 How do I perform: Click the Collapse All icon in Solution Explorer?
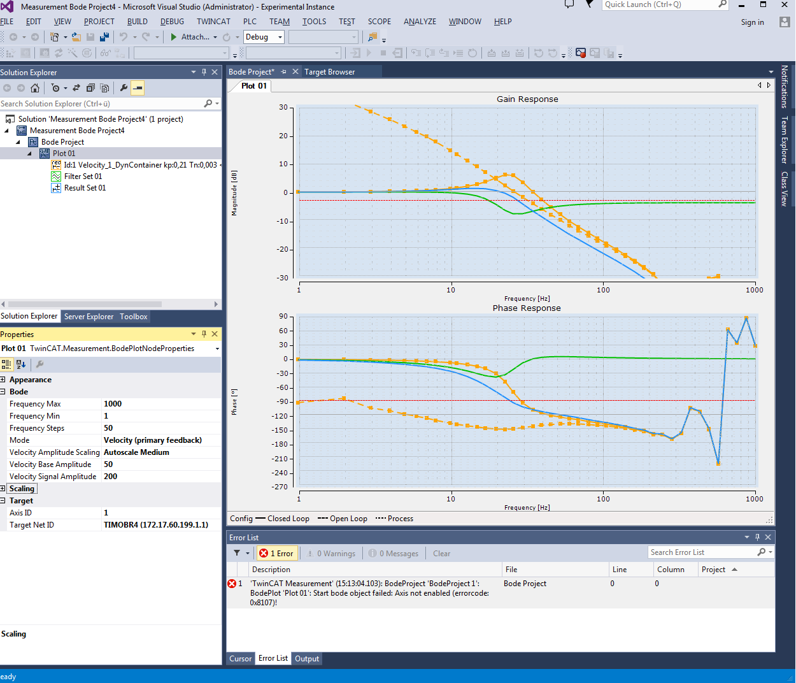pyautogui.click(x=90, y=88)
